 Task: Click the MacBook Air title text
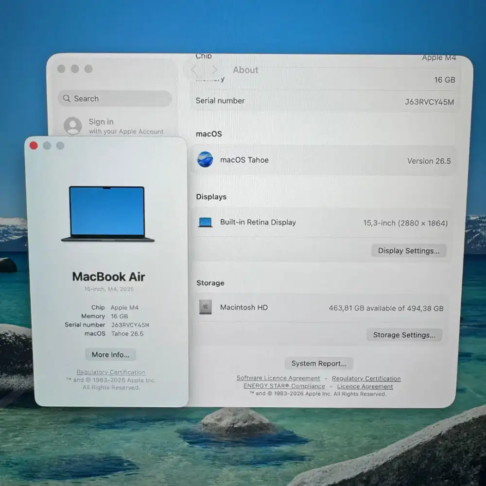click(x=108, y=277)
